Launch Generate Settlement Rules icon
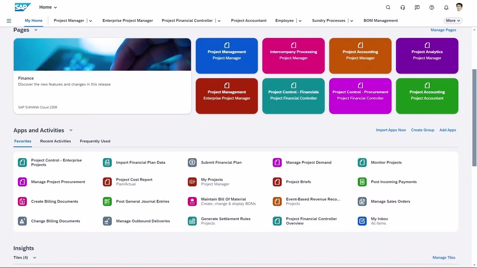This screenshot has height=268, width=477. pyautogui.click(x=192, y=221)
